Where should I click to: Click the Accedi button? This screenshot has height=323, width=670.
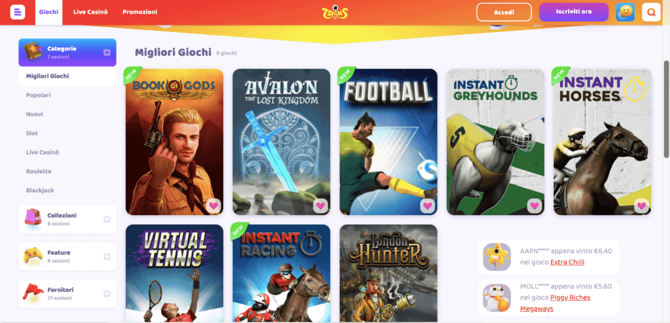[504, 12]
